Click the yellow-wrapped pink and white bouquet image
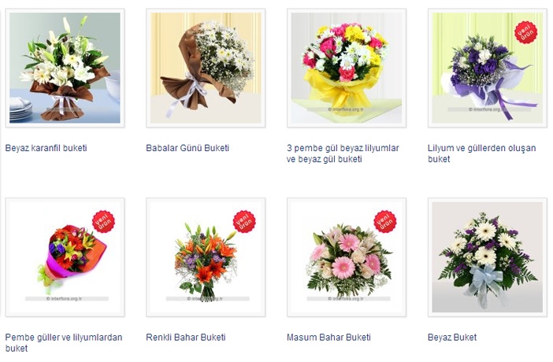 point(347,68)
